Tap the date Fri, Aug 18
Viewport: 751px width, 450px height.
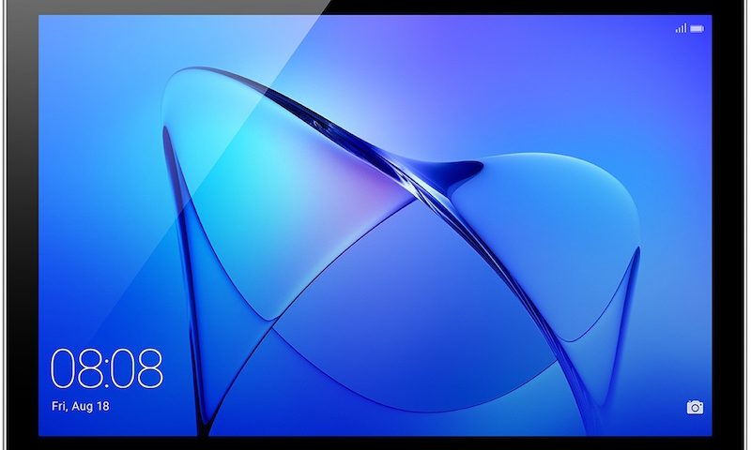pos(81,407)
